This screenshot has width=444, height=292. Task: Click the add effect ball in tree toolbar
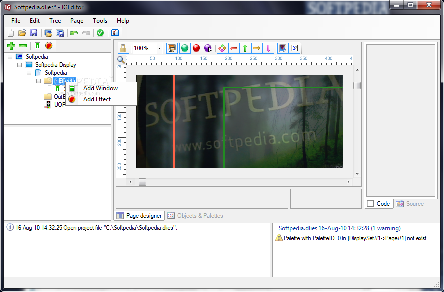49,46
